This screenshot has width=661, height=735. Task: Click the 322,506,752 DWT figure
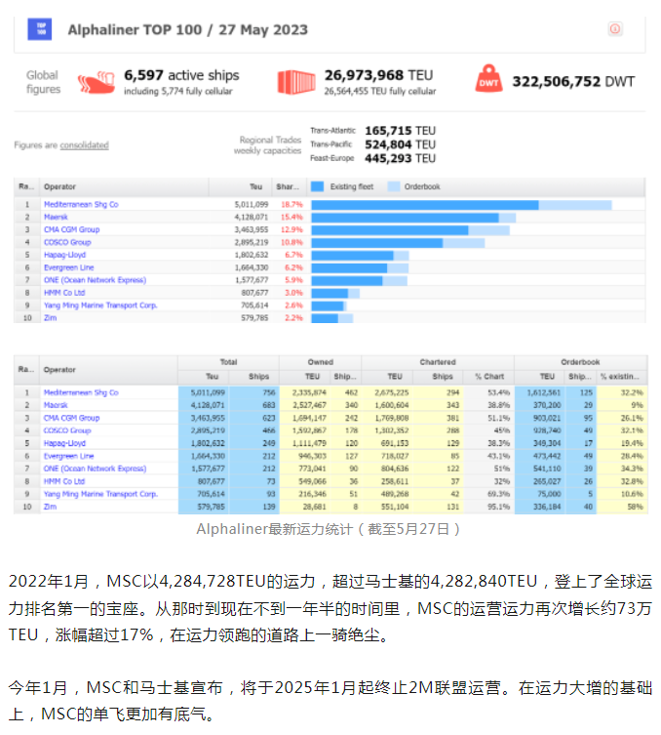pos(573,82)
